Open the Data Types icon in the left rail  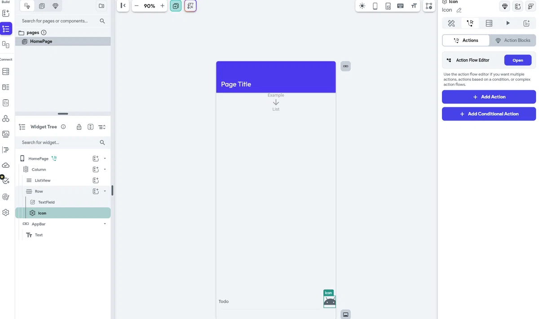tap(6, 87)
